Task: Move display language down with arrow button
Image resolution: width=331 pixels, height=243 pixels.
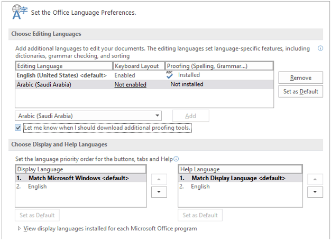Action: click(x=159, y=192)
